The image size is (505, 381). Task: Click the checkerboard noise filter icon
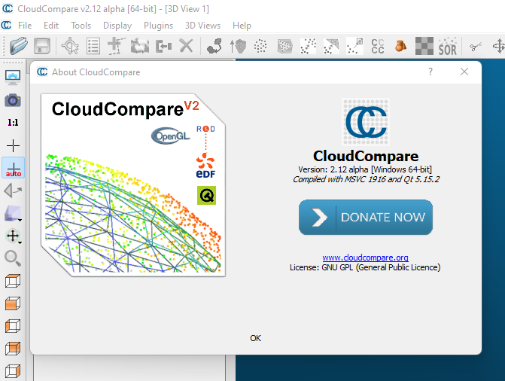click(424, 46)
